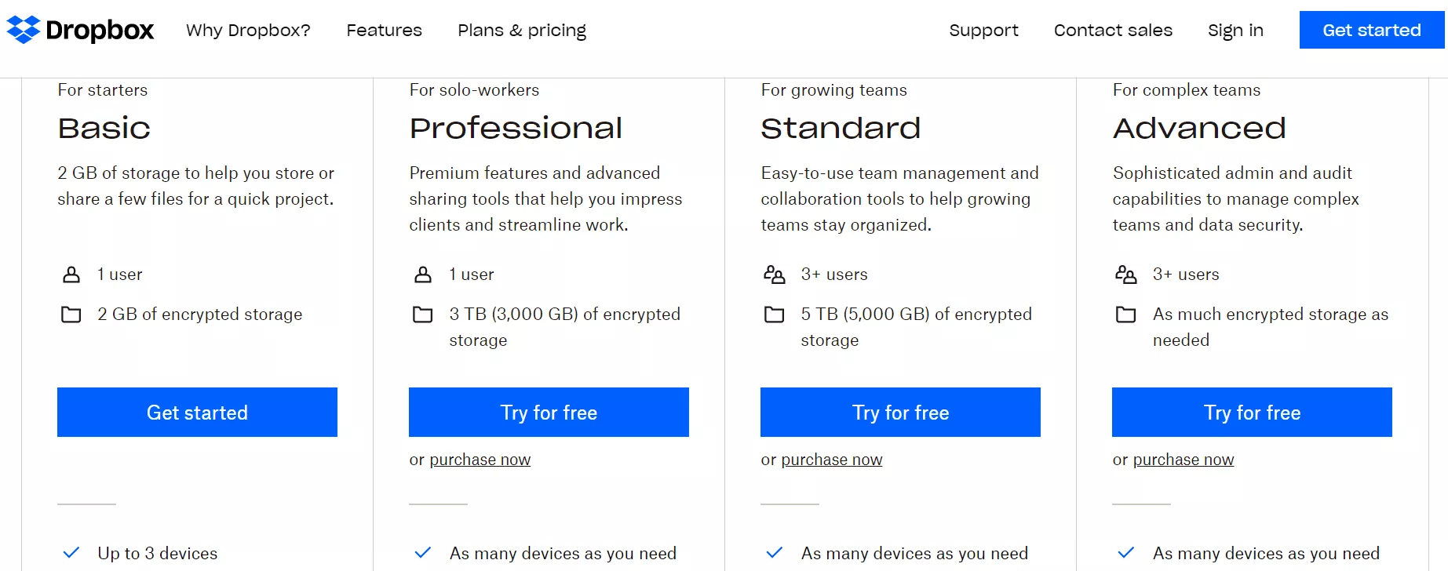Click the multi-user icon under Standard plan
Screen dimensions: 1448x571
pyautogui.click(x=774, y=274)
